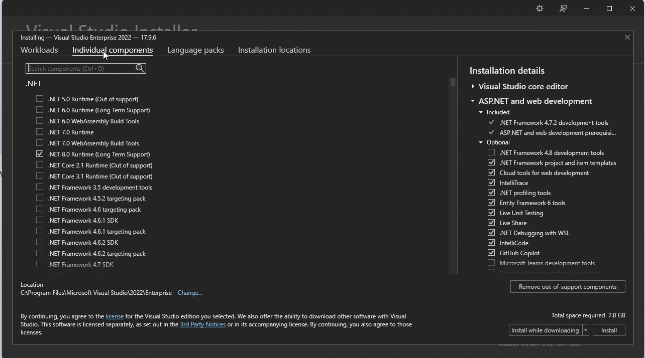Collapse ASP.NET and web development section
645x358 pixels.
click(473, 101)
